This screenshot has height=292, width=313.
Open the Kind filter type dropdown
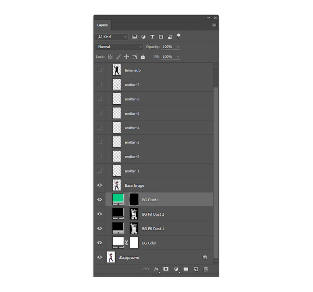click(x=112, y=37)
